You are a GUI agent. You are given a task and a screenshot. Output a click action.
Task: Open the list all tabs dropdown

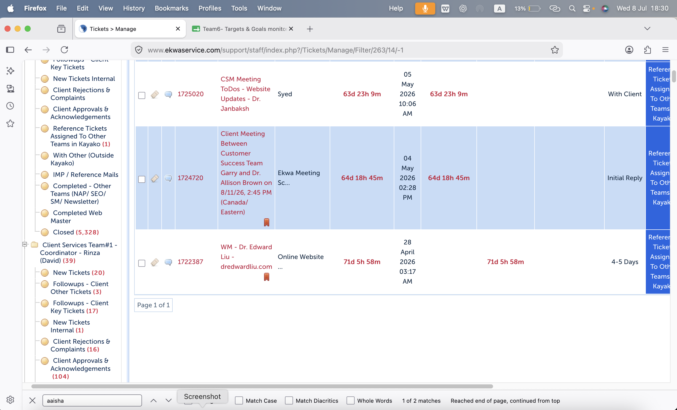click(x=647, y=29)
